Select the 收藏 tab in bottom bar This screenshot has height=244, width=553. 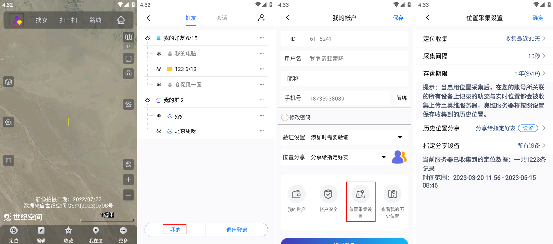[68, 234]
